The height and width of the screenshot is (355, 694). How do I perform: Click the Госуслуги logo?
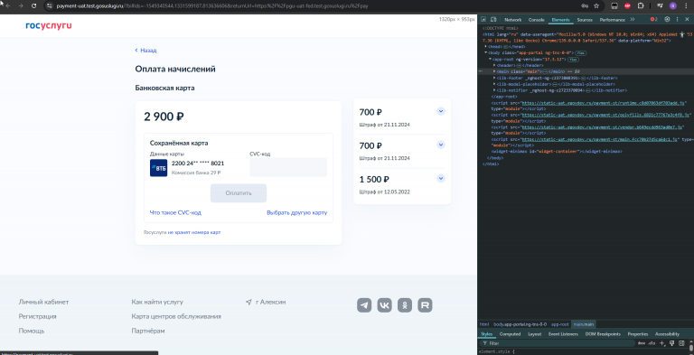pos(49,25)
